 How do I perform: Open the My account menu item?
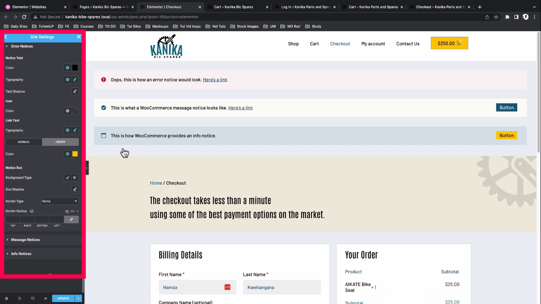click(373, 44)
